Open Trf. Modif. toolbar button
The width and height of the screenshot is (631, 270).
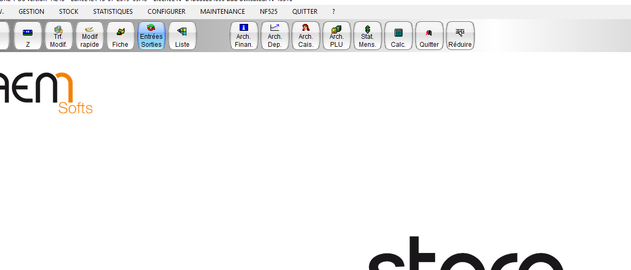[x=59, y=36]
